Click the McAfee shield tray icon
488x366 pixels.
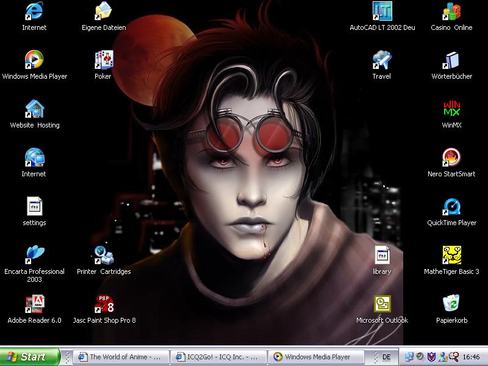pyautogui.click(x=431, y=357)
